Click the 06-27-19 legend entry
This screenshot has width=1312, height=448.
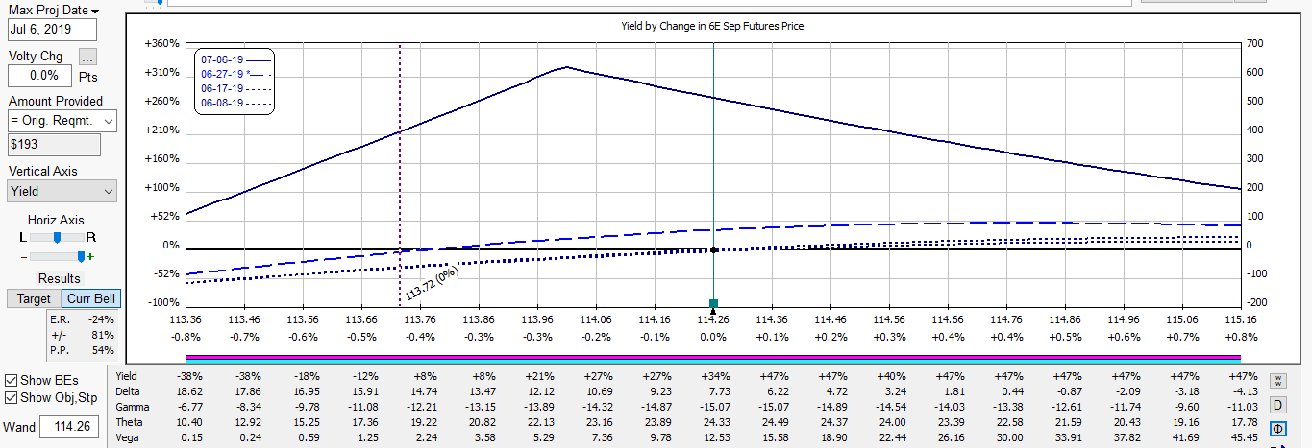pos(235,74)
